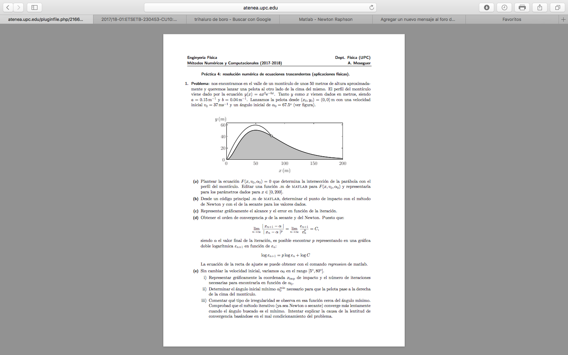Switch to the 2017/18-01:ETSETB-230453 tab

(140, 19)
